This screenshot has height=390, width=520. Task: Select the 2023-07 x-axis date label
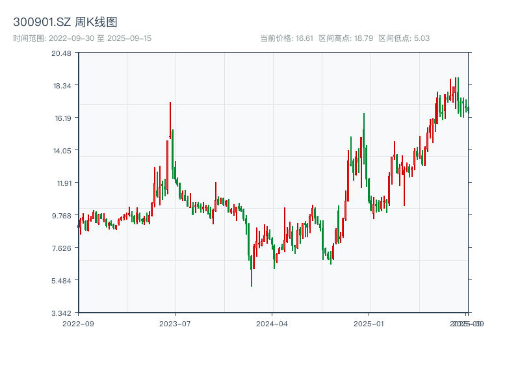point(175,323)
